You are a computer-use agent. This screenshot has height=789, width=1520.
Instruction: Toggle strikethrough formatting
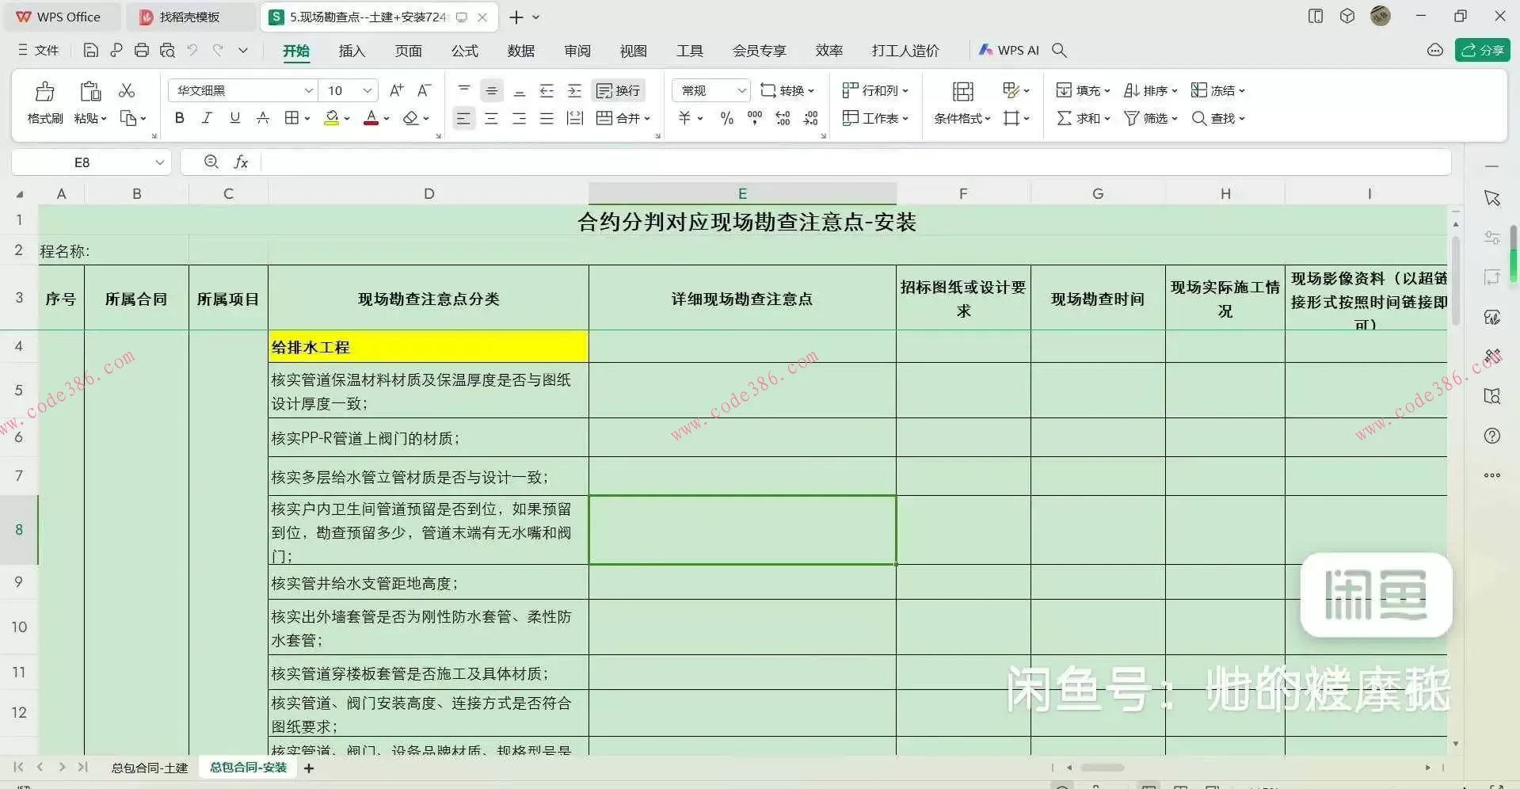[x=262, y=118]
